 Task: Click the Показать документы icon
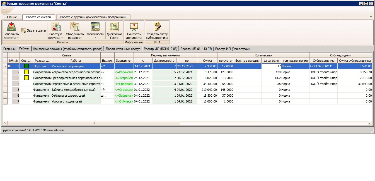(134, 27)
